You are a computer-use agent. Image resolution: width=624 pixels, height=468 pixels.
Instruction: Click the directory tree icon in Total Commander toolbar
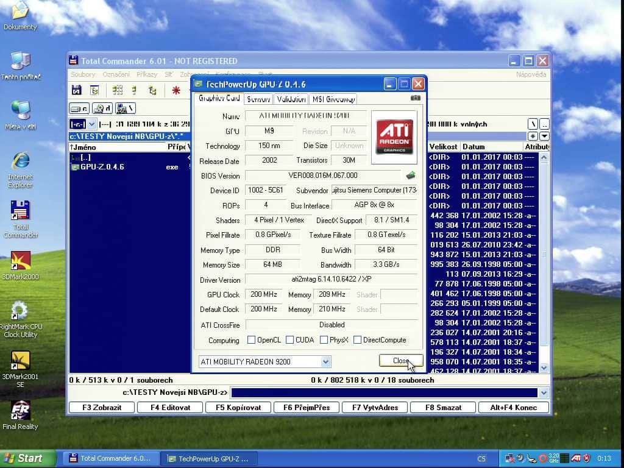(152, 90)
